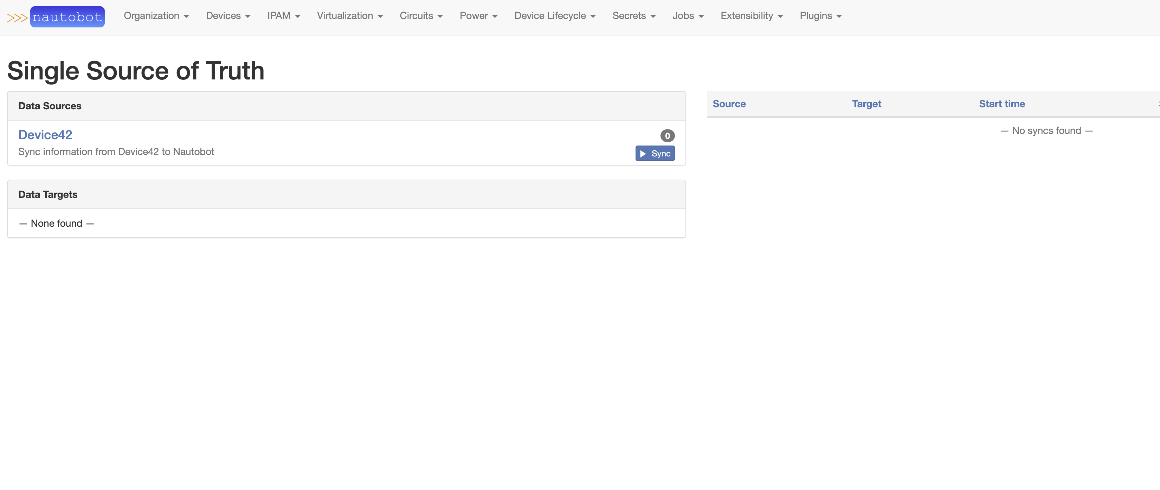Expand the IPAM dropdown

coord(283,16)
